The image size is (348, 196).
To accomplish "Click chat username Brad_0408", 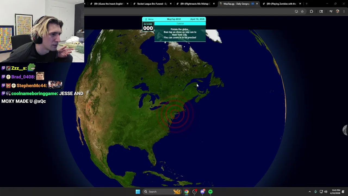I will coord(23,77).
